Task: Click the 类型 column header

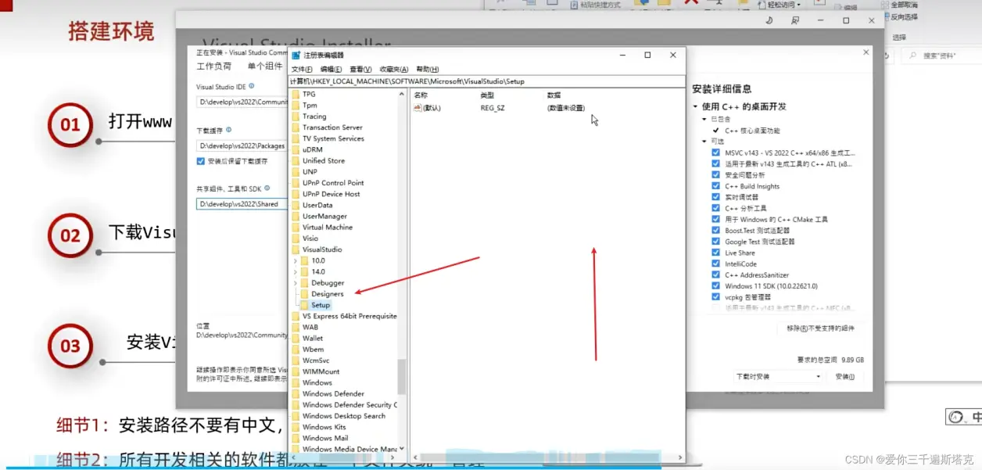Action: coord(487,95)
